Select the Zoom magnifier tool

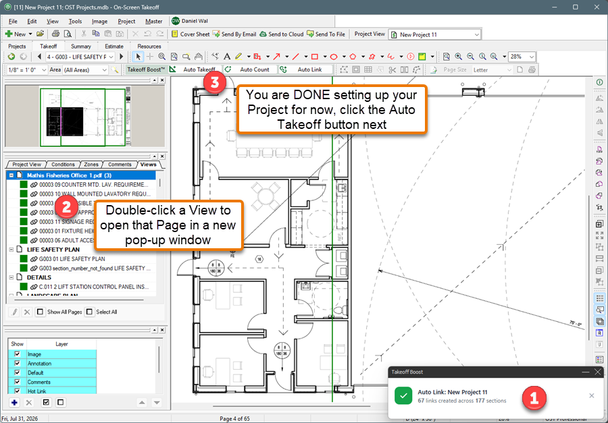(x=161, y=57)
